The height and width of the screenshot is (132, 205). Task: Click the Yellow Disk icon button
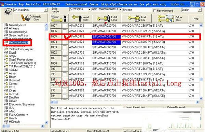pos(170,18)
